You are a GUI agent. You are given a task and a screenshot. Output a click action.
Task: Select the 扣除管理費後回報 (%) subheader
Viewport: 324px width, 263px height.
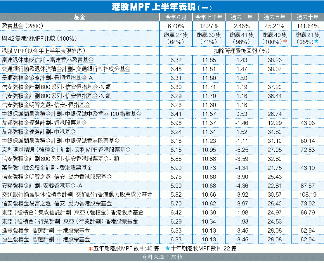click(241, 51)
